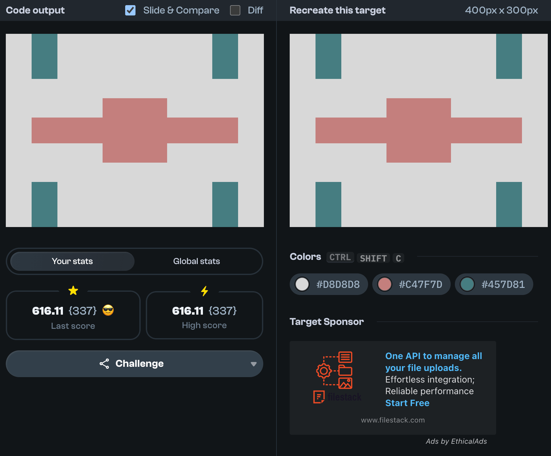
Task: Open the Start Free sponsor link
Action: 407,403
